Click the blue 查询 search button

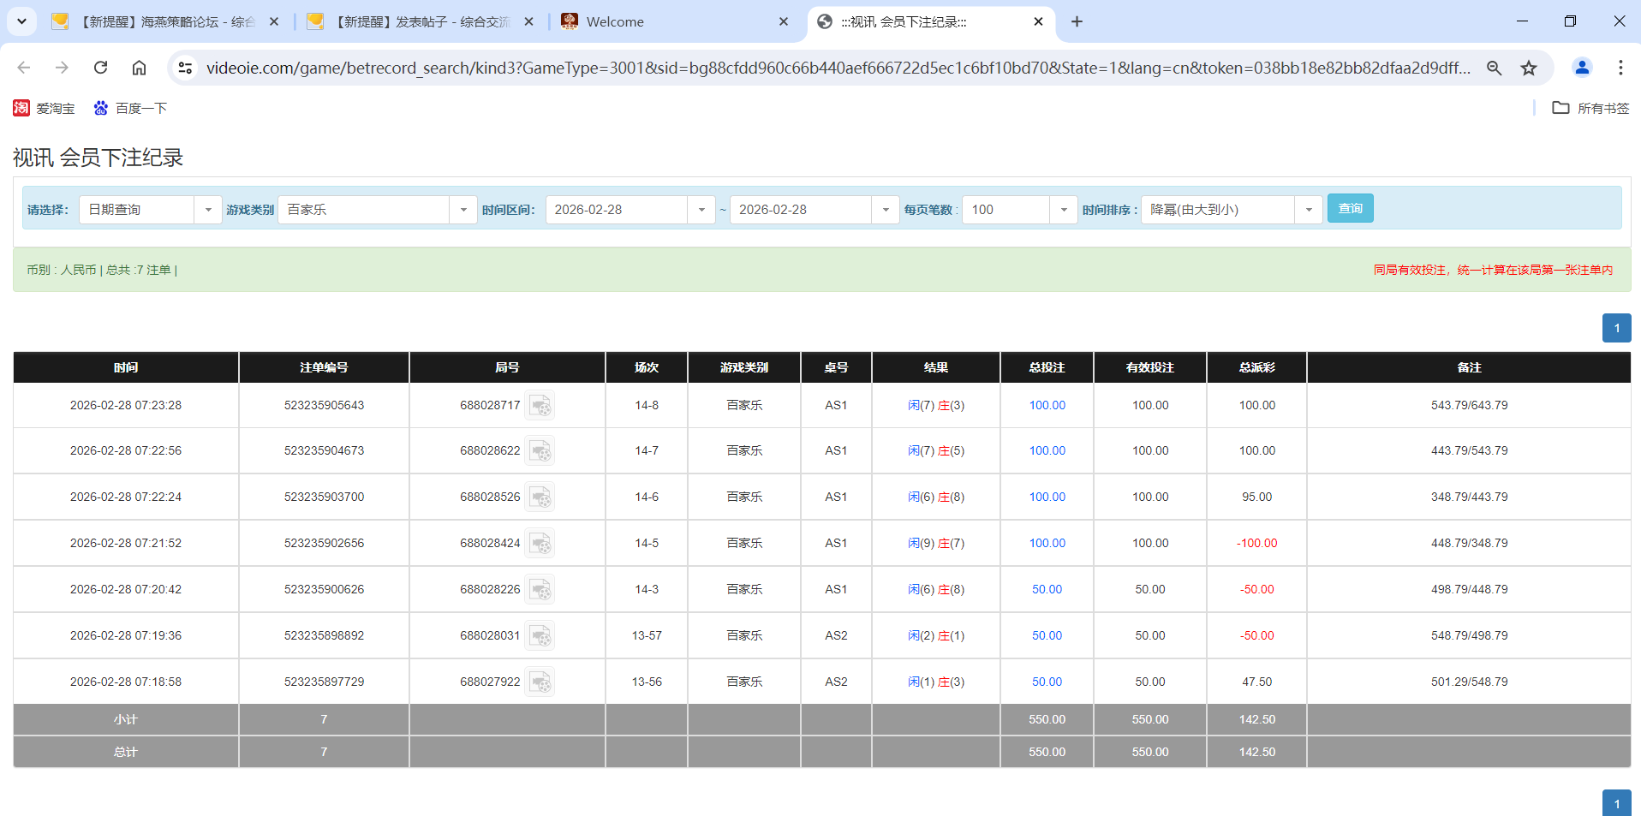coord(1350,208)
